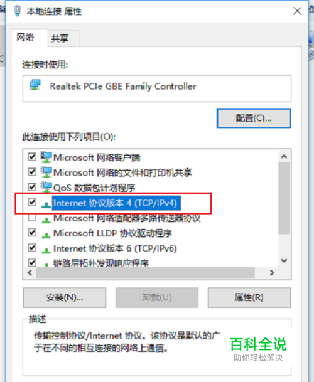This screenshot has width=314, height=382.
Task: Click the Microsoft LLDP 协议驱动程序 icon
Action: click(x=46, y=235)
